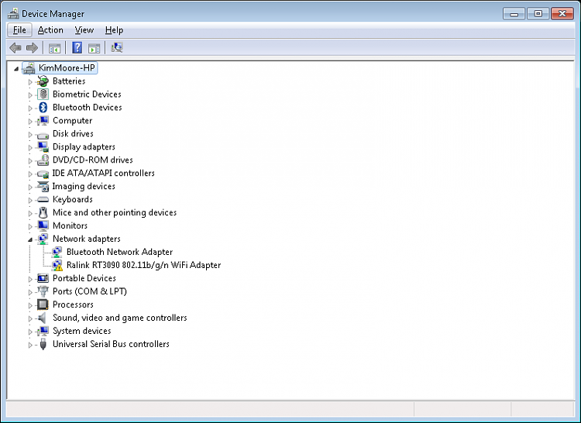
Task: Click the Back arrow toolbar icon
Action: [15, 48]
